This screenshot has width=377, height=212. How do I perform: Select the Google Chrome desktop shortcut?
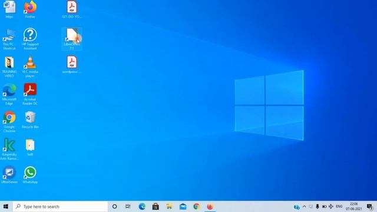tap(9, 122)
